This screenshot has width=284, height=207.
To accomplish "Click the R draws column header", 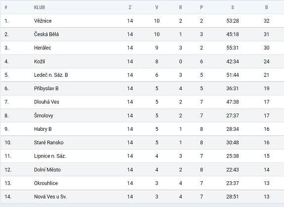I will pyautogui.click(x=180, y=7).
